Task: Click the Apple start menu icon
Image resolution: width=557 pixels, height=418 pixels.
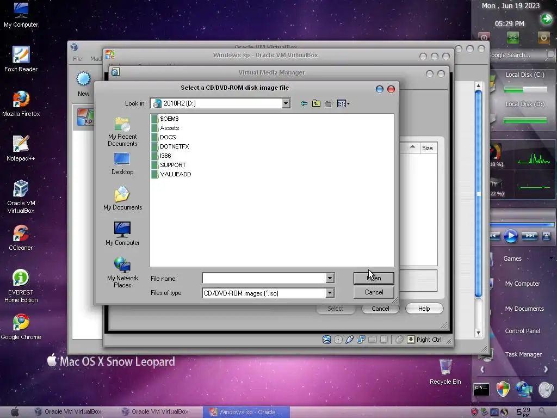Action: point(15,412)
